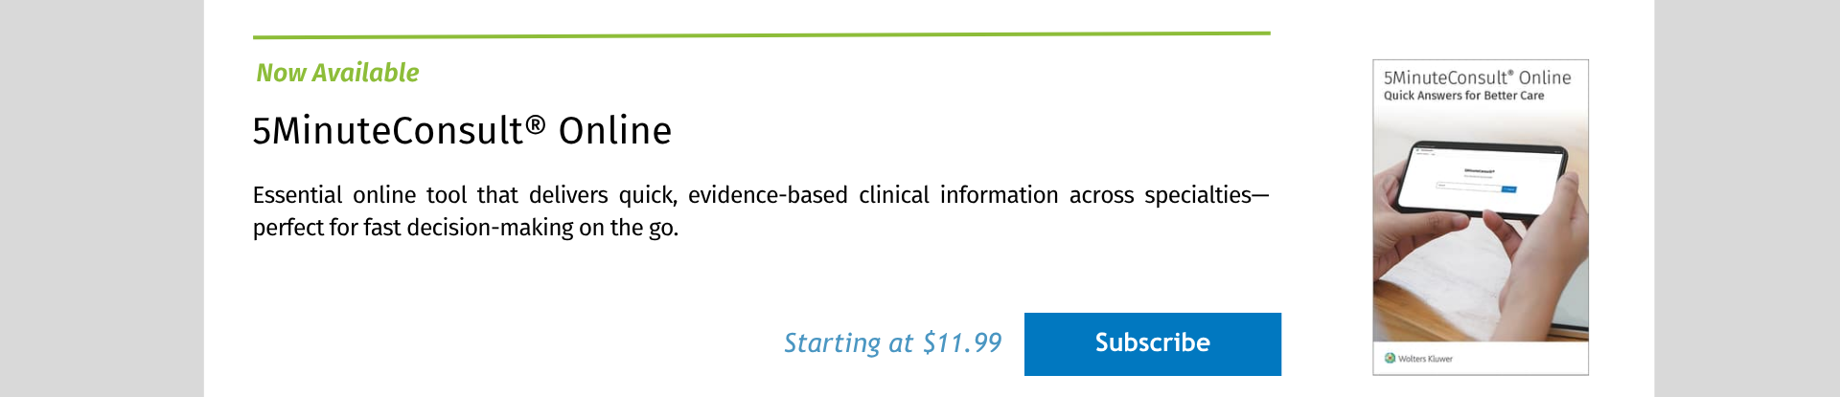Click 'Quick Answers for Better Care' subtitle
Image resolution: width=1840 pixels, height=397 pixels.
(x=1463, y=96)
